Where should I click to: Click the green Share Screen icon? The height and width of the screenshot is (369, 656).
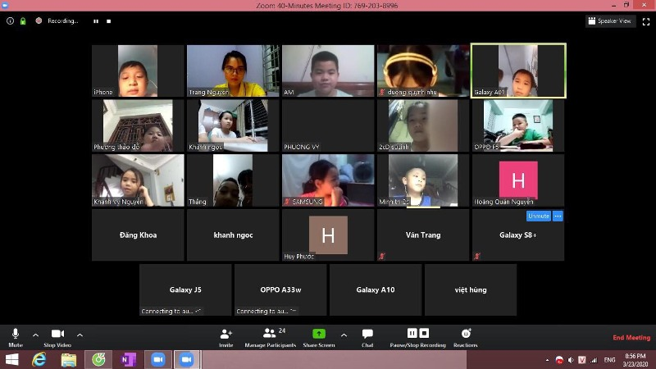[x=319, y=334]
